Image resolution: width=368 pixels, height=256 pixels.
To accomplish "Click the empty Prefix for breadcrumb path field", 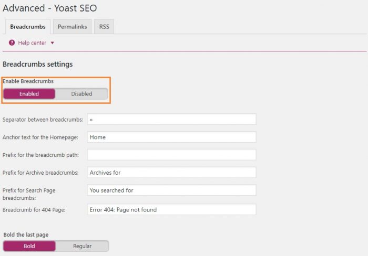I will [171, 155].
